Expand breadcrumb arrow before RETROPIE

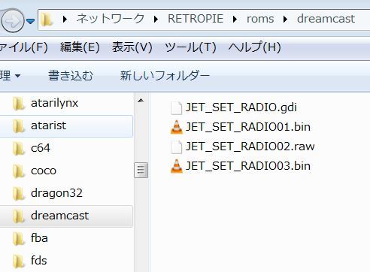click(x=156, y=19)
